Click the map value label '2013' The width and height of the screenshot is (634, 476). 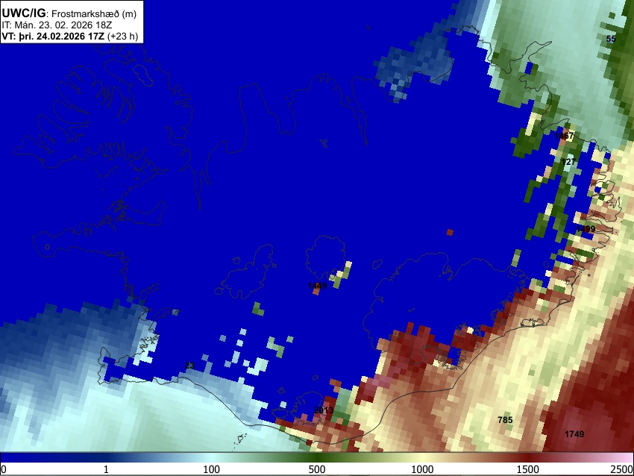(324, 410)
